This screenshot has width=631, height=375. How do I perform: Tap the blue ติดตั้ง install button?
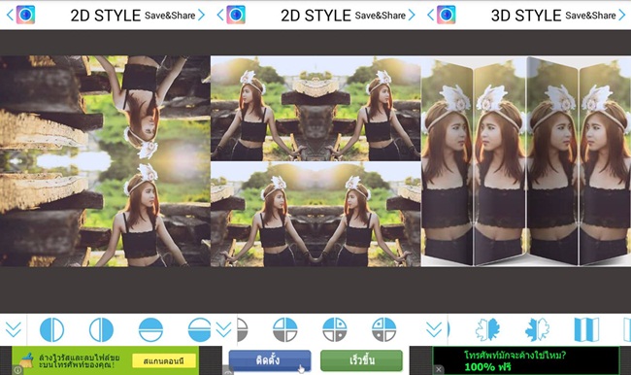pos(270,360)
